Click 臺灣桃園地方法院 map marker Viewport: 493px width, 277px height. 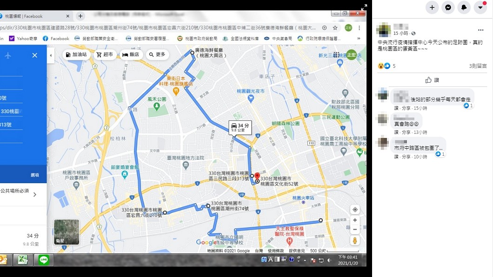186,165
